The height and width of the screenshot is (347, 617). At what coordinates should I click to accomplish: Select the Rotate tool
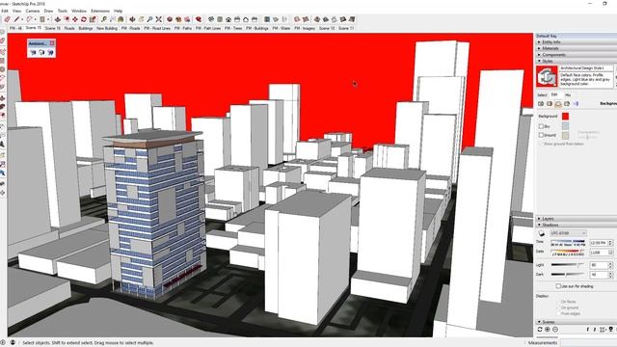coord(84,19)
